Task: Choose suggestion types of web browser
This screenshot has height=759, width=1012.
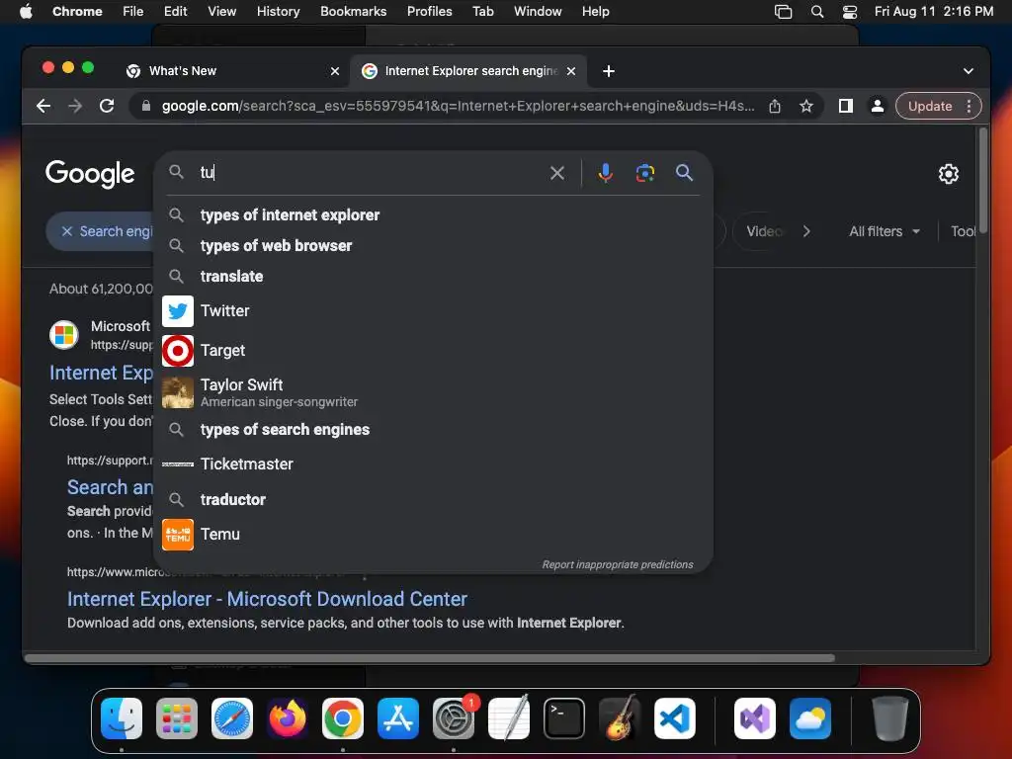Action: click(x=433, y=246)
